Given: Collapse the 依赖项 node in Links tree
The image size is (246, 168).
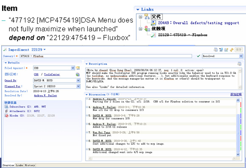Looking at the screenshot, I should 140,29.
